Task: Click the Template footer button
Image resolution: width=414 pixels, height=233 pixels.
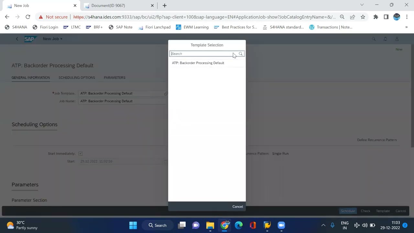Action: point(383,211)
